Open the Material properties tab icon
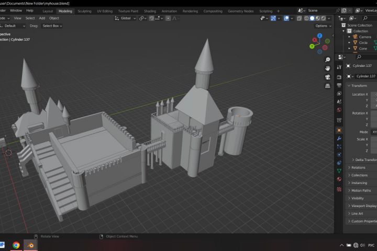 tap(339, 179)
